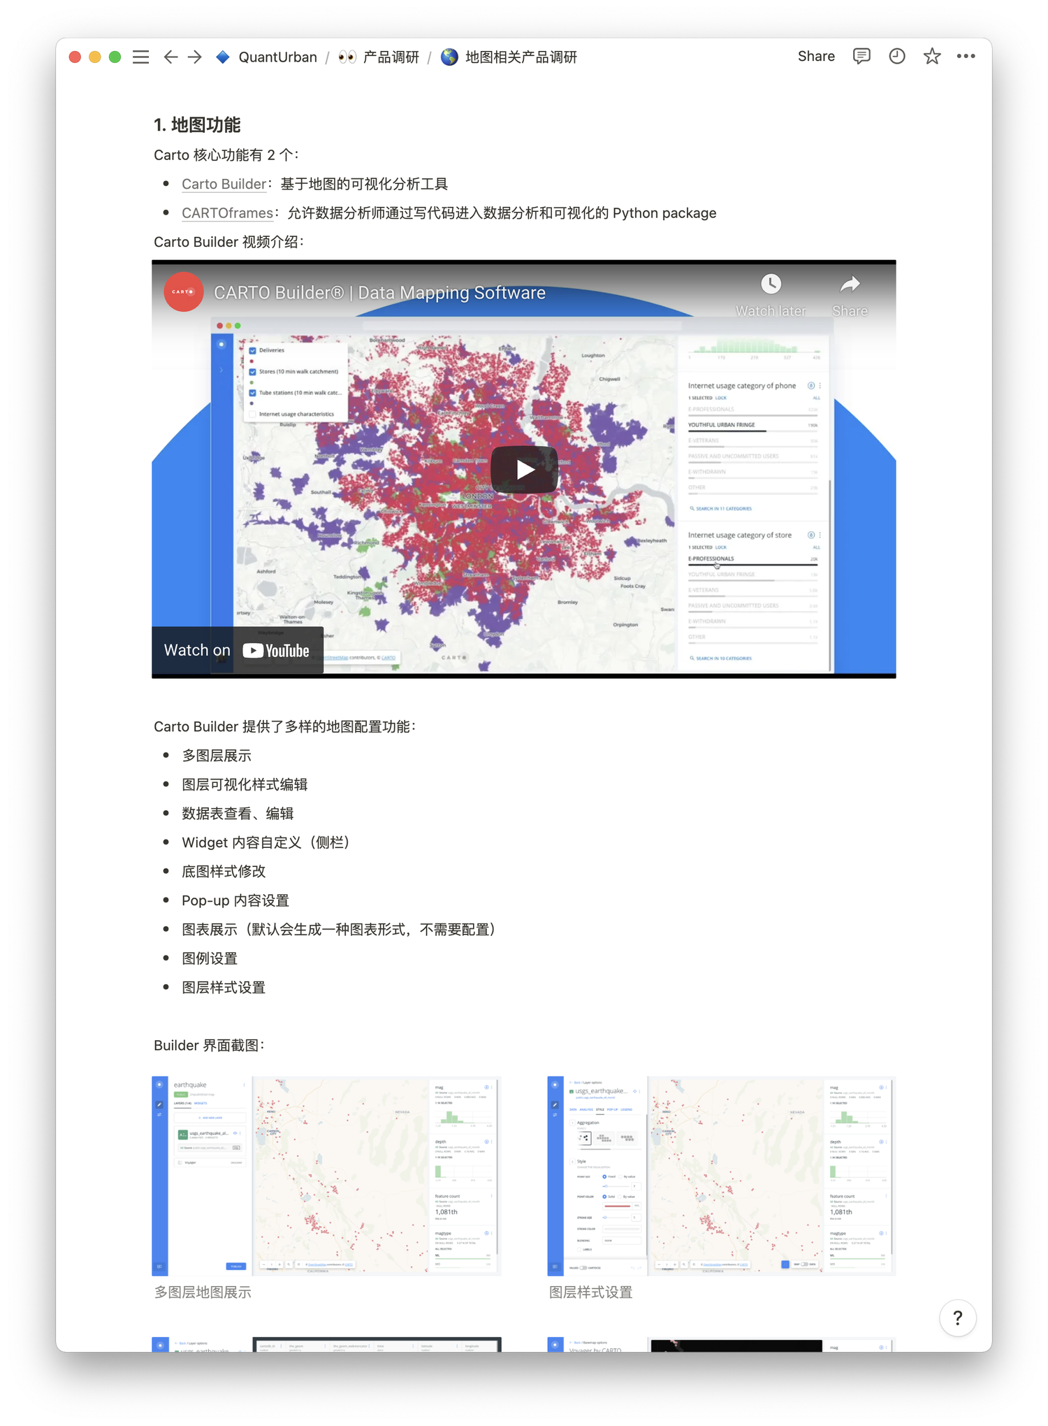Click the CARTO channel logo

point(184,291)
